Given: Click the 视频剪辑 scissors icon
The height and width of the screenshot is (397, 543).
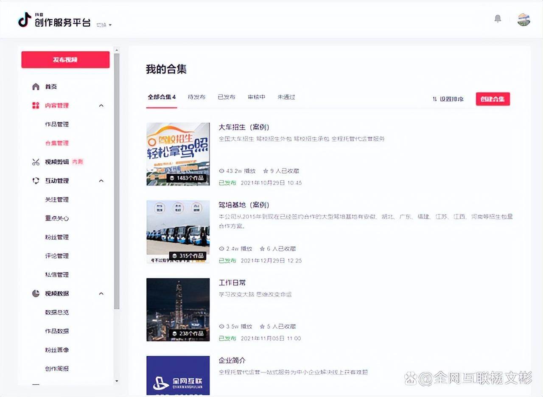Looking at the screenshot, I should click(x=36, y=162).
